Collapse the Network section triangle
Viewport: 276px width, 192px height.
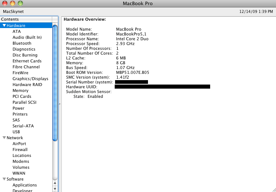(x=4, y=138)
